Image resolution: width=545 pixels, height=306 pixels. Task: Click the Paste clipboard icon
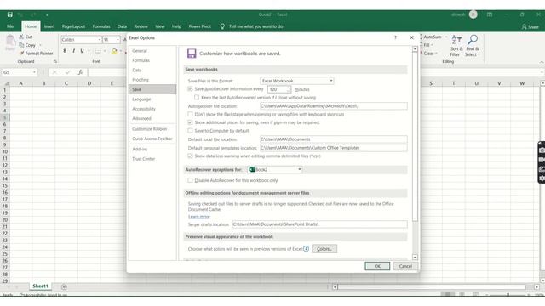[10, 41]
